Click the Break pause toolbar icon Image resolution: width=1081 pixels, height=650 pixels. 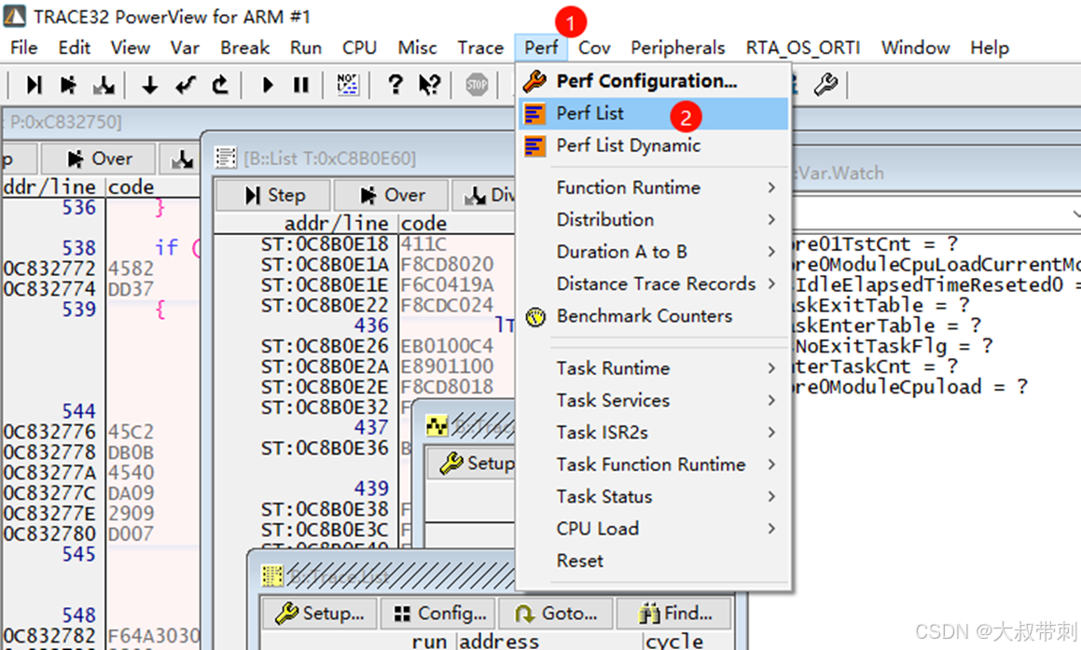[301, 85]
